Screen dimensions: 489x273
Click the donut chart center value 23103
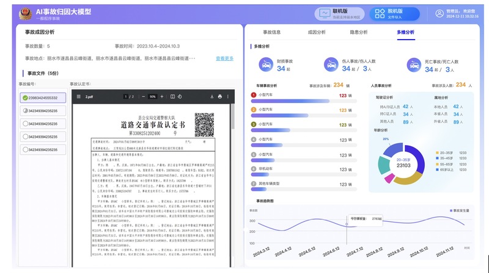(x=403, y=165)
